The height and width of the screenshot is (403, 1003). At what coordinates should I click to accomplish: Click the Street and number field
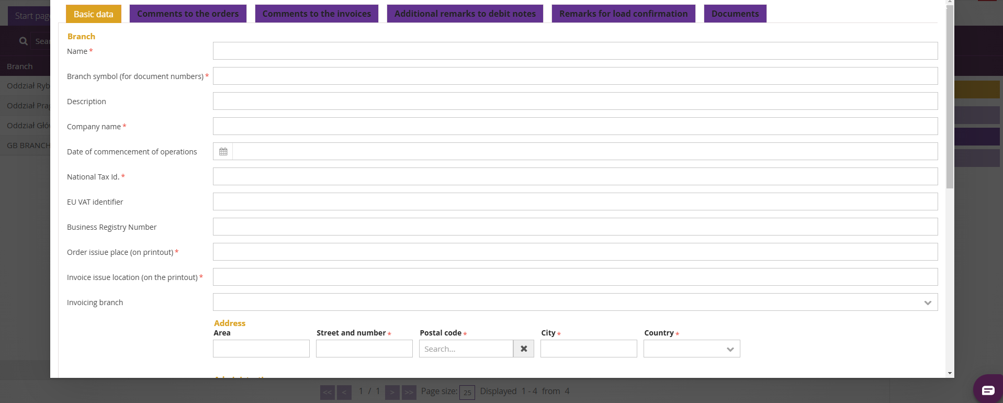(x=364, y=349)
